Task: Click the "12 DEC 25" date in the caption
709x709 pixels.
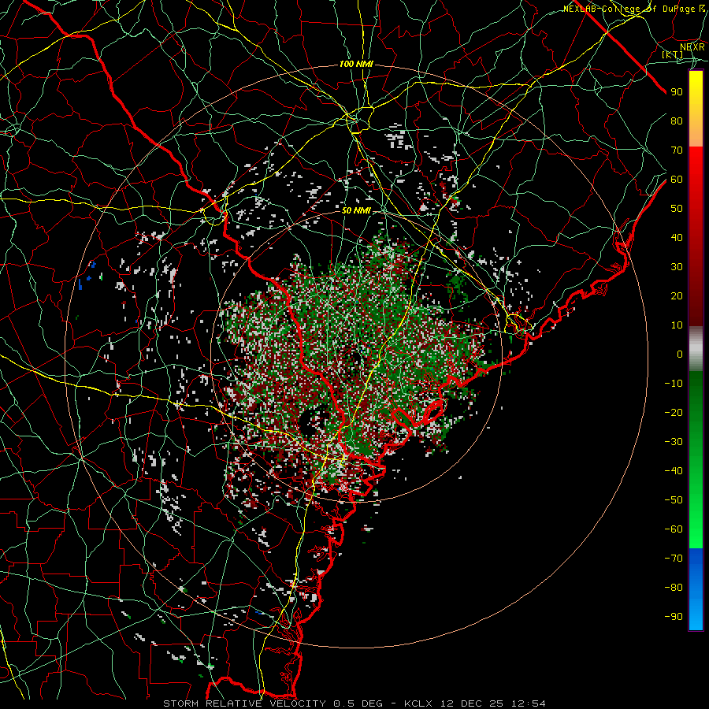Action: click(471, 703)
